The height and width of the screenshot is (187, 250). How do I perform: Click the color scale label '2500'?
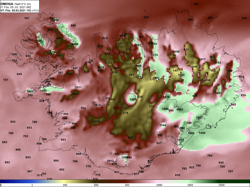[221, 185]
